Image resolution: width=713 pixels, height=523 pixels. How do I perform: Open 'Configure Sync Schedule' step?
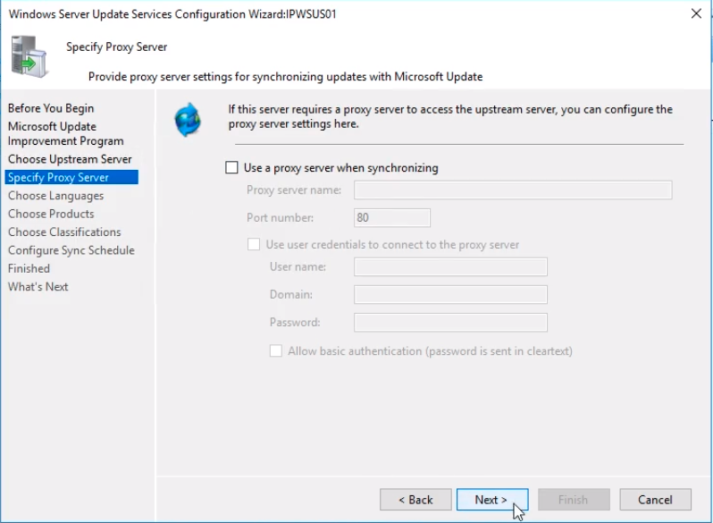(x=71, y=250)
